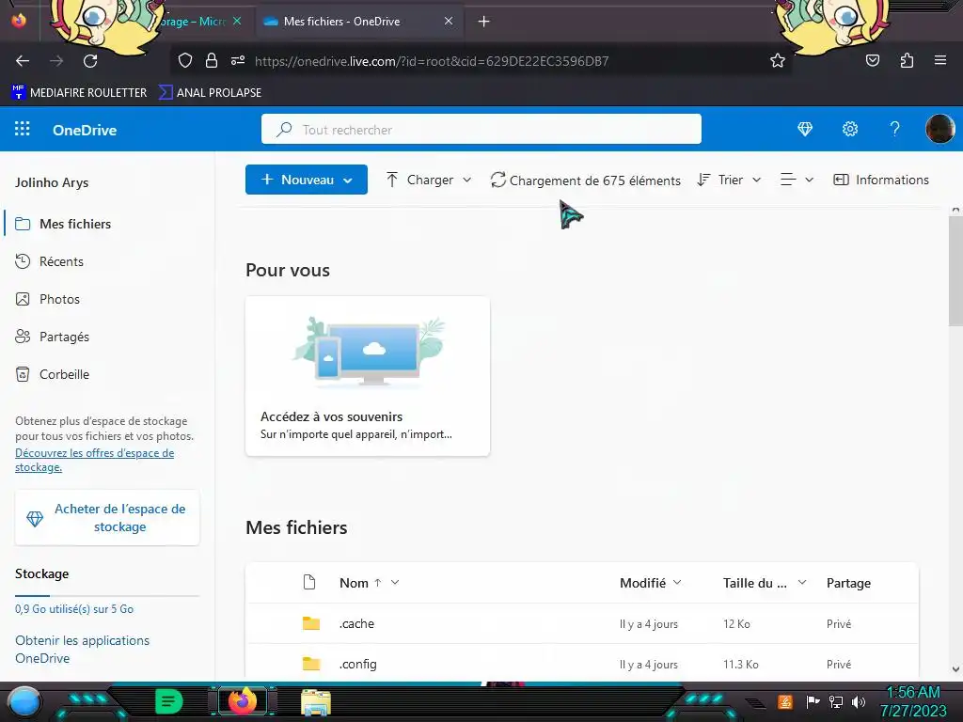Click the browser address bar URL

(x=431, y=61)
